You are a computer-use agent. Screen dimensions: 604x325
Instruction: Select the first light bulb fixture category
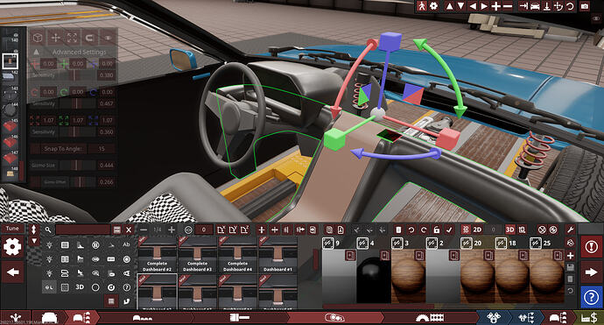coord(49,244)
